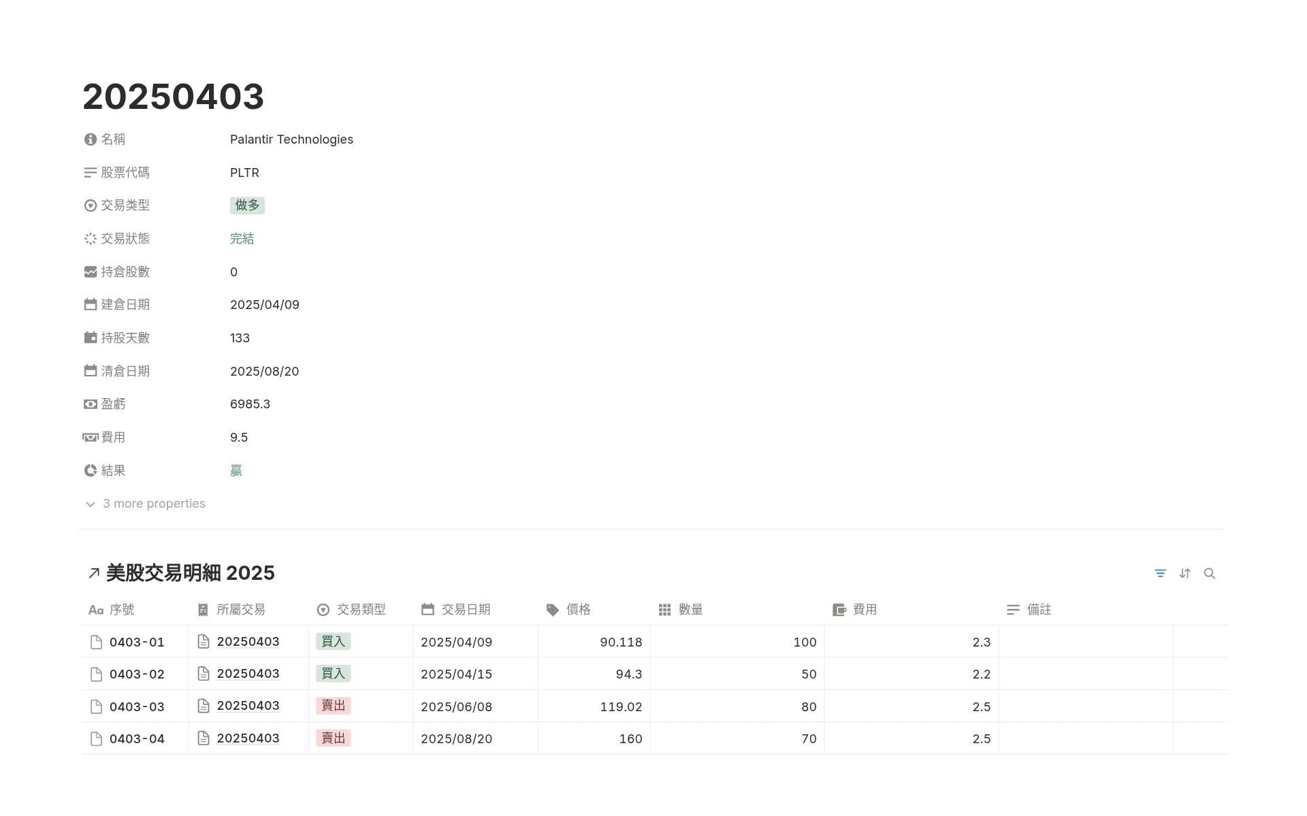Click the page icon of row 0403-04
The width and height of the screenshot is (1307, 816).
(x=96, y=739)
